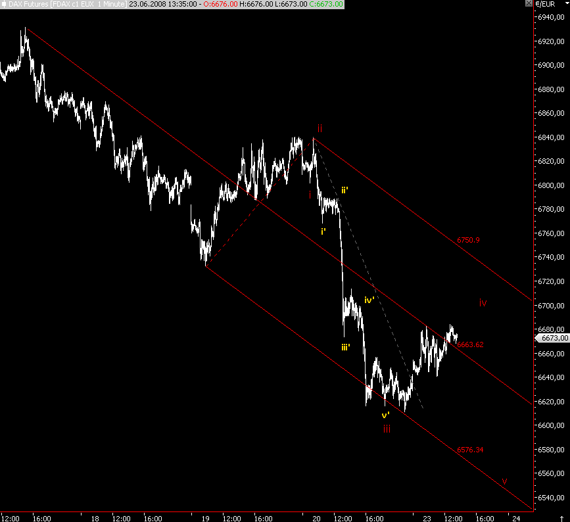This screenshot has width=570, height=522.
Task: Click the low value L:6673.00
Action: pos(291,4)
